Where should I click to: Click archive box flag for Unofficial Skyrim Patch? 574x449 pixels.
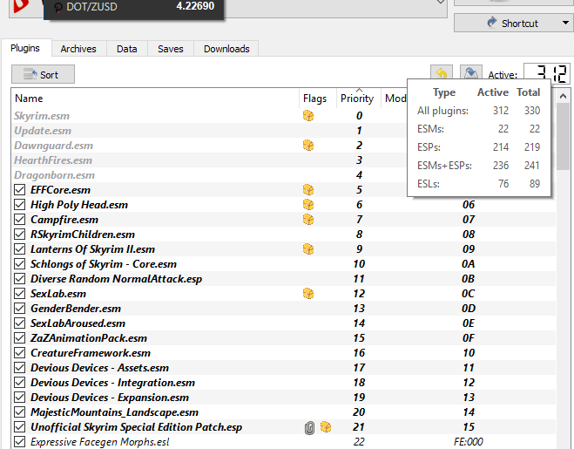coord(326,426)
